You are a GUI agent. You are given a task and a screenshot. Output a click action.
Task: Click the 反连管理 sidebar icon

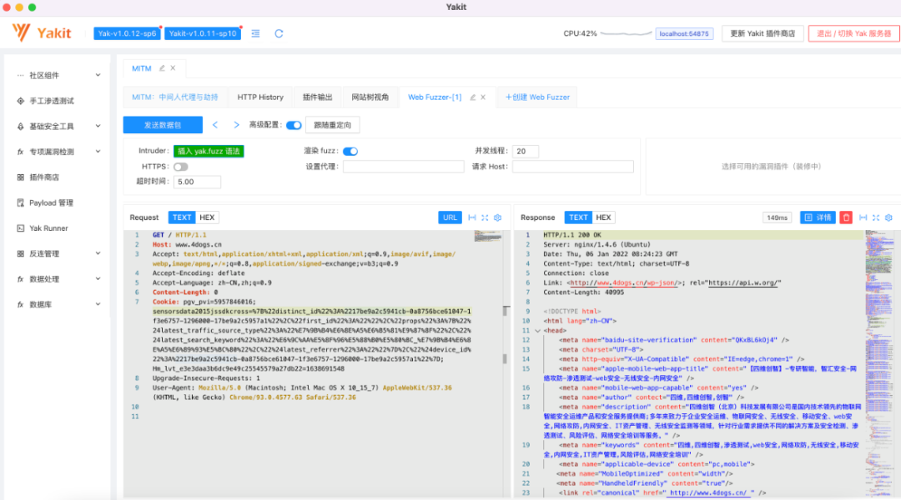[21, 253]
